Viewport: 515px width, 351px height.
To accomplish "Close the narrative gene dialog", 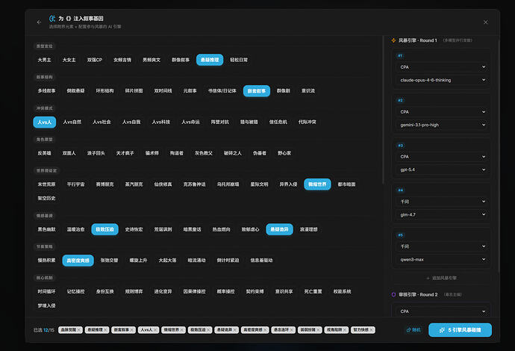I will [485, 22].
